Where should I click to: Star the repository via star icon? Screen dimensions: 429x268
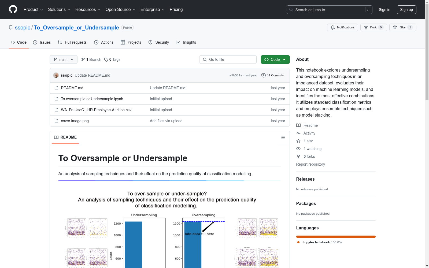(x=395, y=27)
